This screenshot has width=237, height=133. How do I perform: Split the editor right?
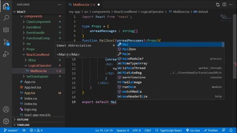224,4
